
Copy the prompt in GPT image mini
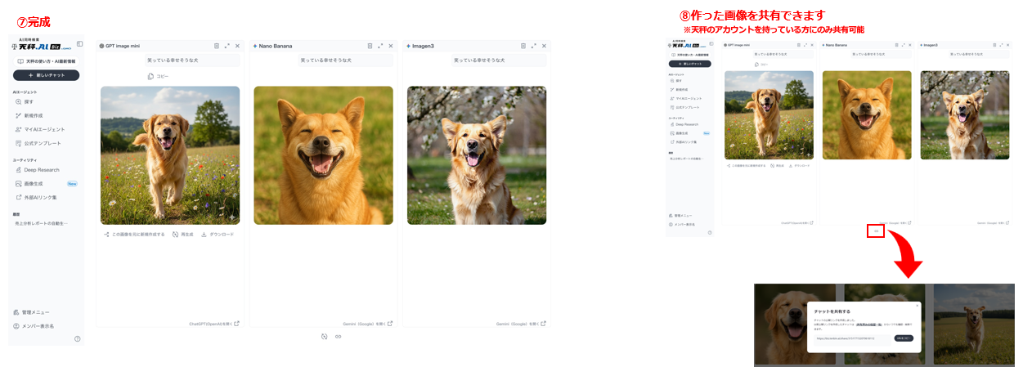(158, 76)
